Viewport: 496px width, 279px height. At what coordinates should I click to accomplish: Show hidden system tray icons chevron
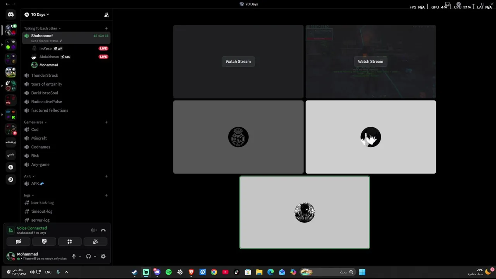[66, 272]
